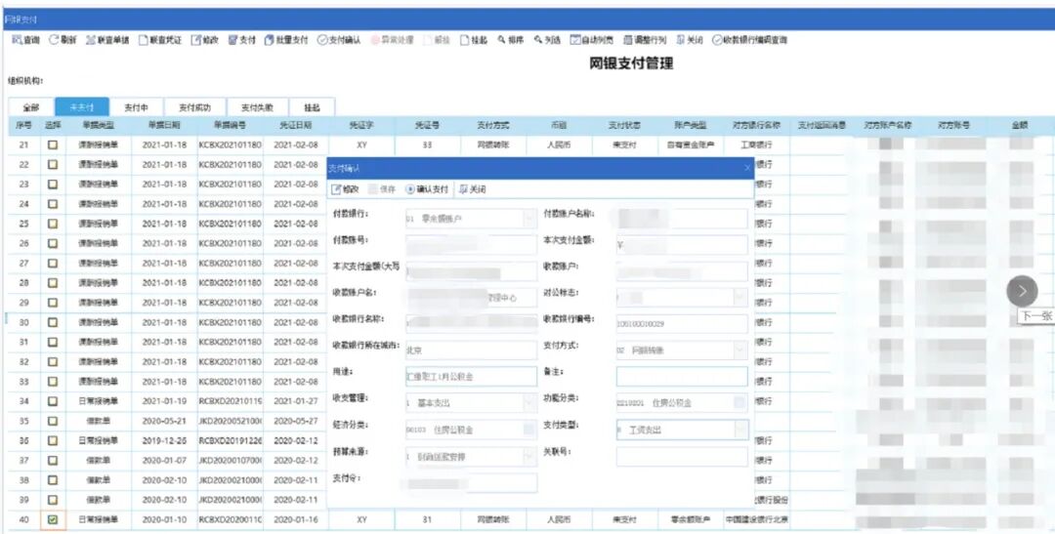Go to next image with arrow button

1022,291
